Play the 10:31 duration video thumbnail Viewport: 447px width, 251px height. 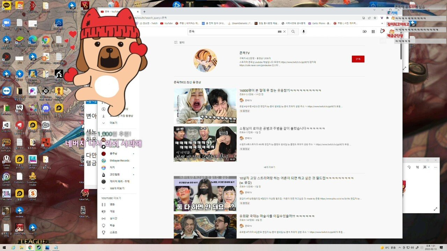[205, 144]
